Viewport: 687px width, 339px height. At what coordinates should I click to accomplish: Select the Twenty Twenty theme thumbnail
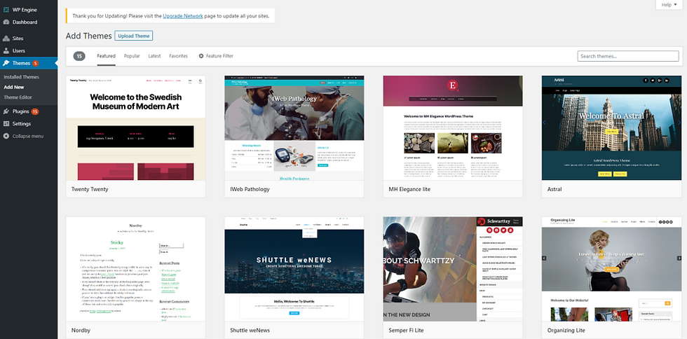pyautogui.click(x=136, y=128)
